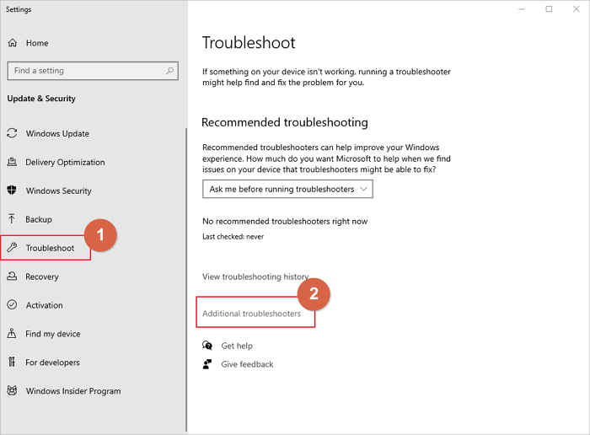
Task: Open View troubleshooting history link
Action: pos(255,277)
